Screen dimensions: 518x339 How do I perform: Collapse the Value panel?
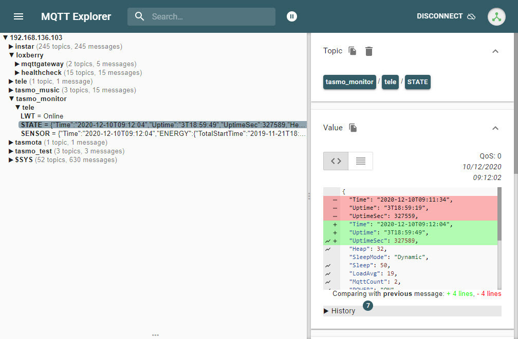(x=495, y=128)
